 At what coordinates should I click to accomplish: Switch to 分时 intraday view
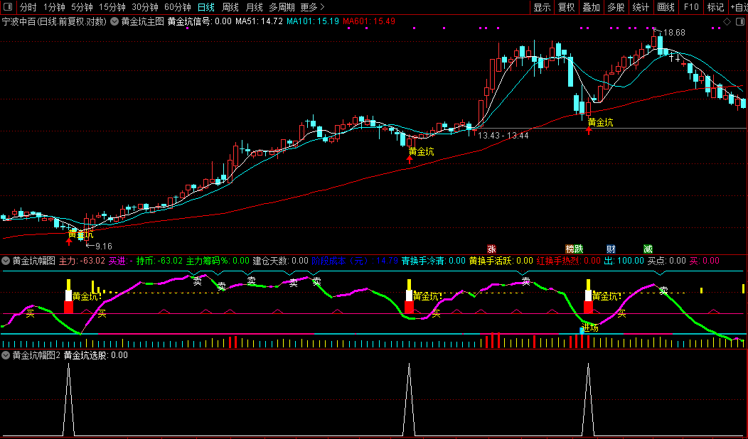click(28, 7)
